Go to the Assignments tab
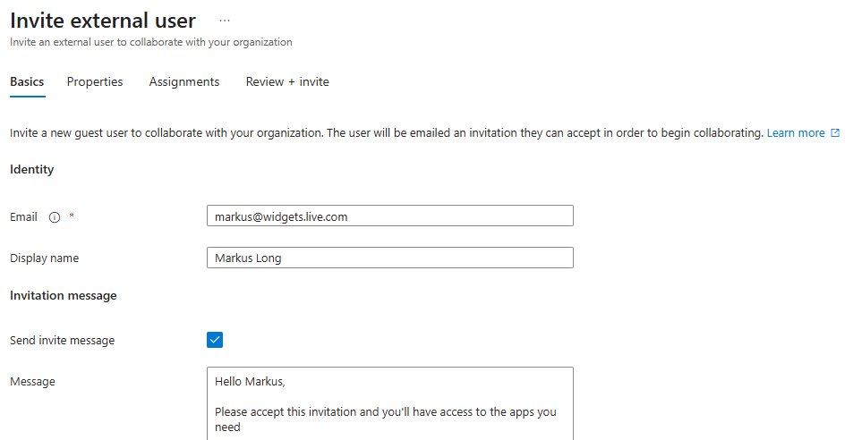The height and width of the screenshot is (440, 853). [184, 81]
